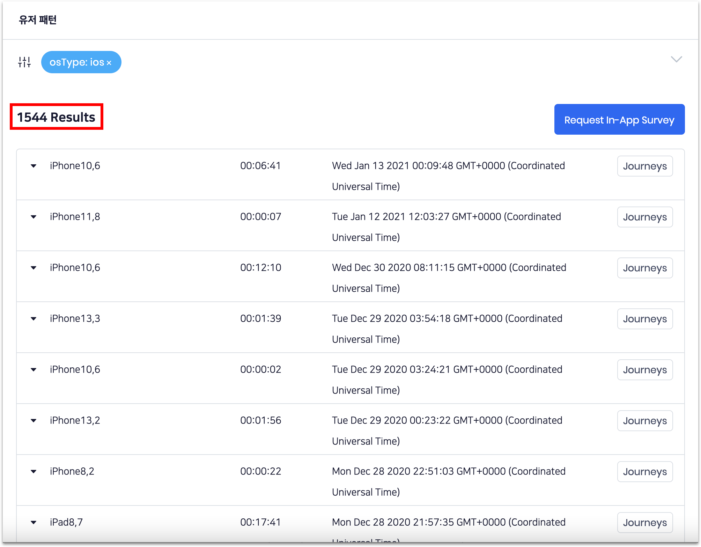Image resolution: width=701 pixels, height=547 pixels.
Task: Expand the filter panel chevron
Action: coord(676,59)
